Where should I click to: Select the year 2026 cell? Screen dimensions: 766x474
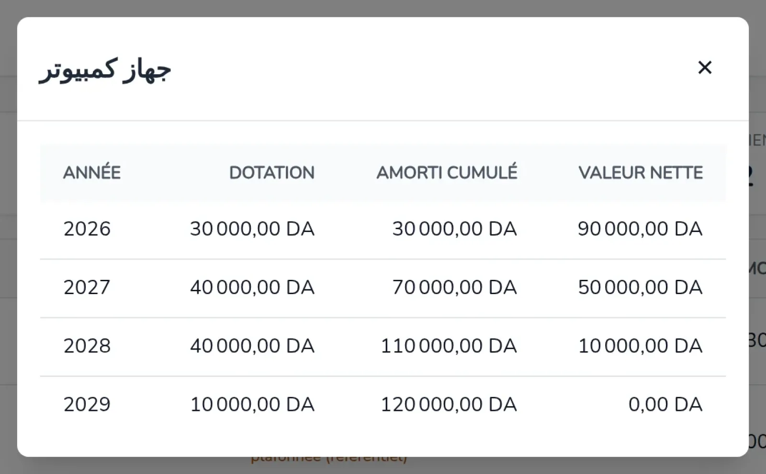tap(87, 229)
